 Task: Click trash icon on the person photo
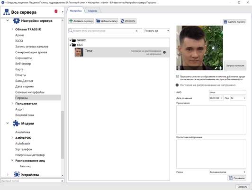pyautogui.click(x=179, y=68)
